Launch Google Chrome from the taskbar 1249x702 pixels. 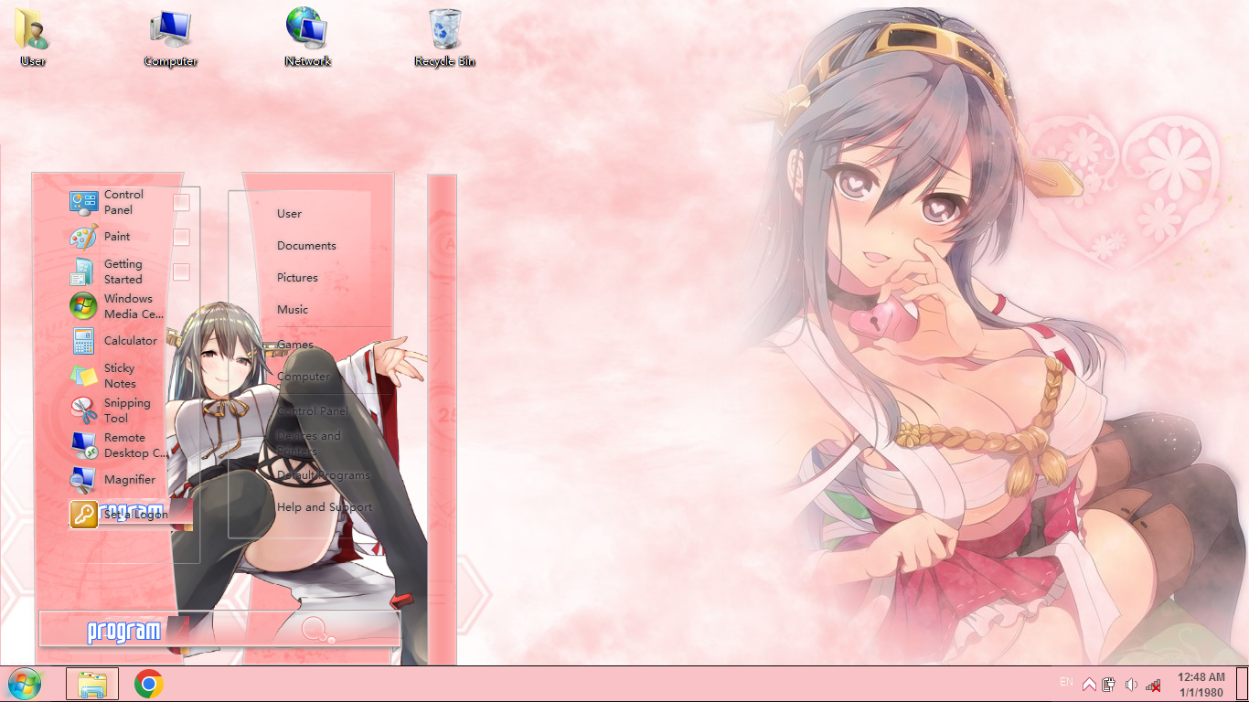click(x=149, y=684)
